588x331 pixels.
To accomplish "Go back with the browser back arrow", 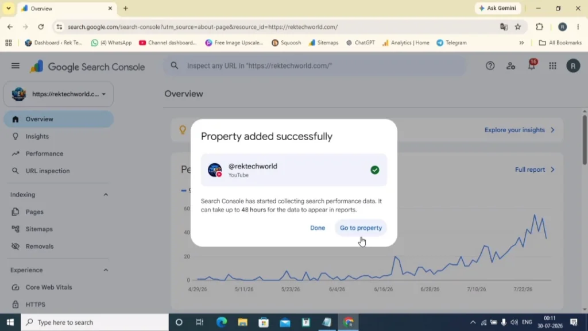I will point(10,26).
